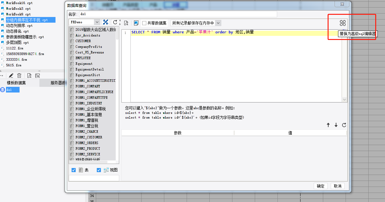The image size is (385, 202).
Task: Open add-dataset dropdown arrow in left panel
Action: coord(2,76)
